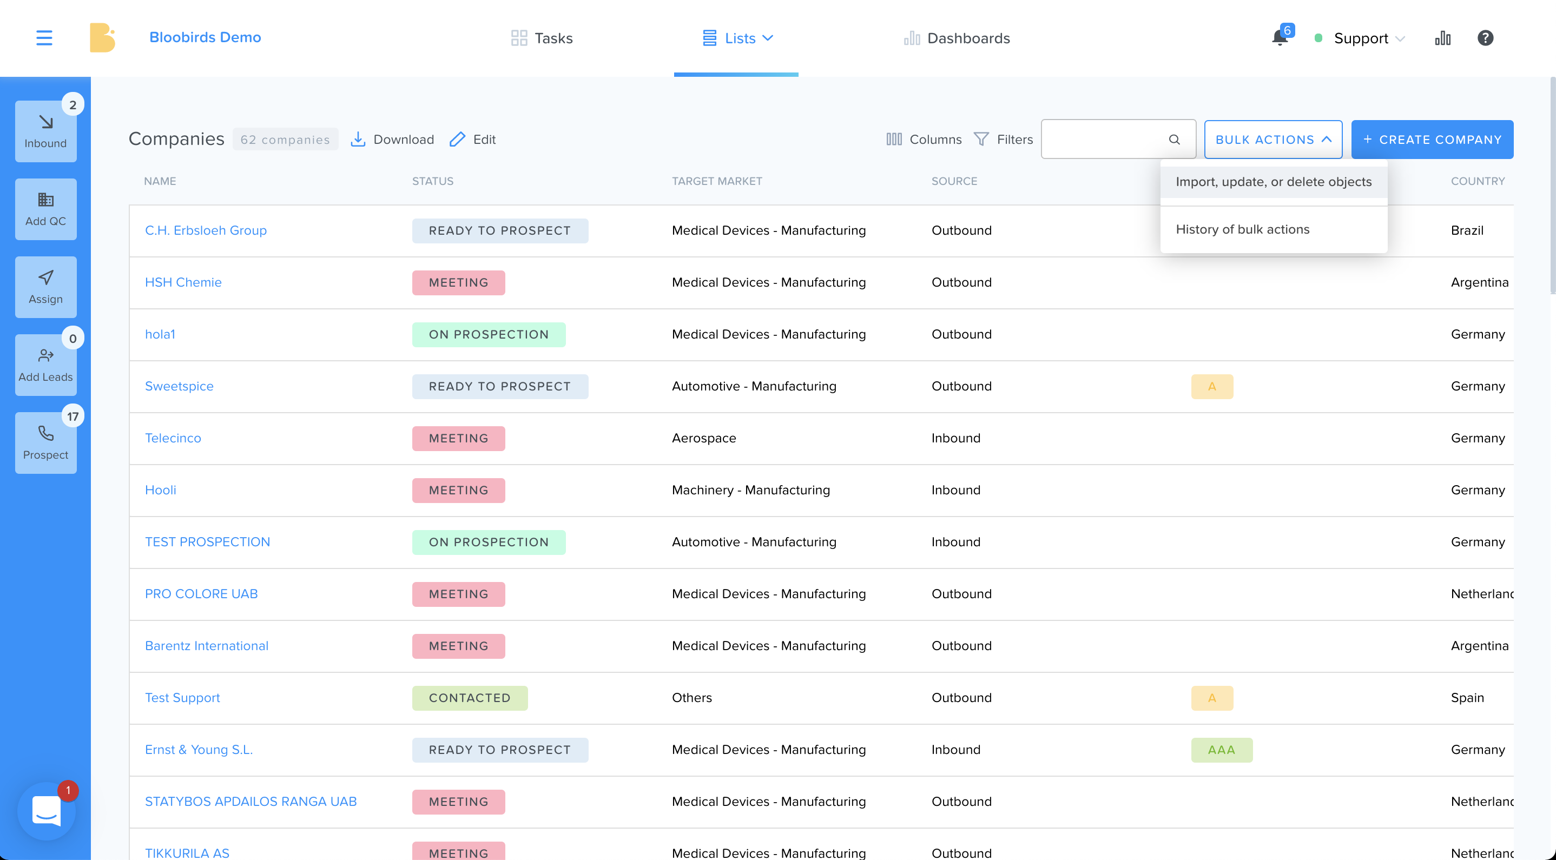Click the CONTACTED status of Test Support

coord(470,698)
